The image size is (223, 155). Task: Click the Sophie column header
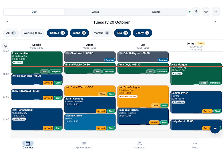(37, 46)
